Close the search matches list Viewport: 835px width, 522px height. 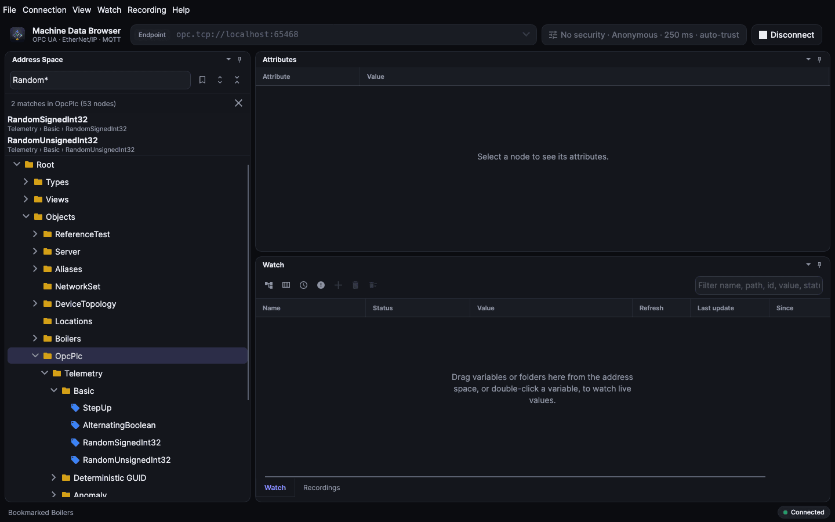coord(238,103)
